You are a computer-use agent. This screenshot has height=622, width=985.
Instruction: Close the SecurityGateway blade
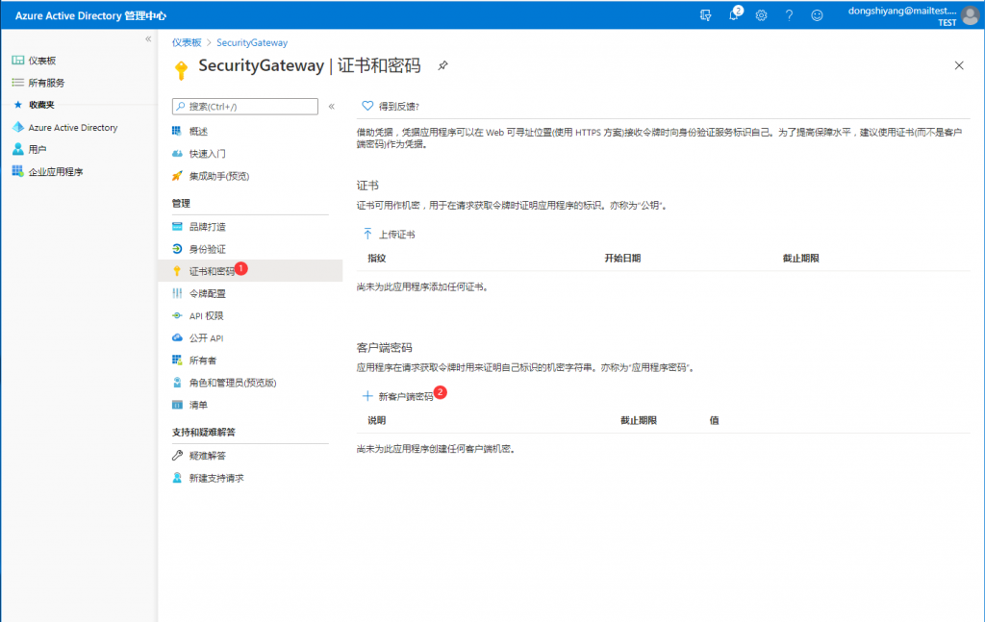coord(959,65)
